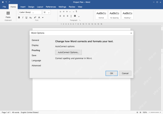Click the bullets list icon
The image size is (163, 114).
point(60,12)
